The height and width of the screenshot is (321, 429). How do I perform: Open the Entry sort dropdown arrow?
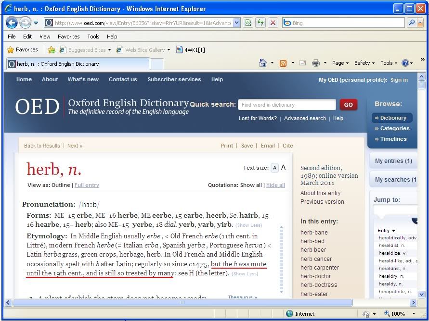pyautogui.click(x=393, y=231)
